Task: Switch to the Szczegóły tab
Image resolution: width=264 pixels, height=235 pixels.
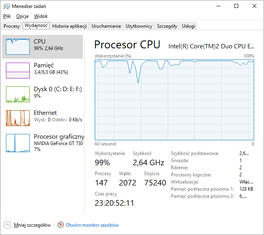Action: click(167, 26)
